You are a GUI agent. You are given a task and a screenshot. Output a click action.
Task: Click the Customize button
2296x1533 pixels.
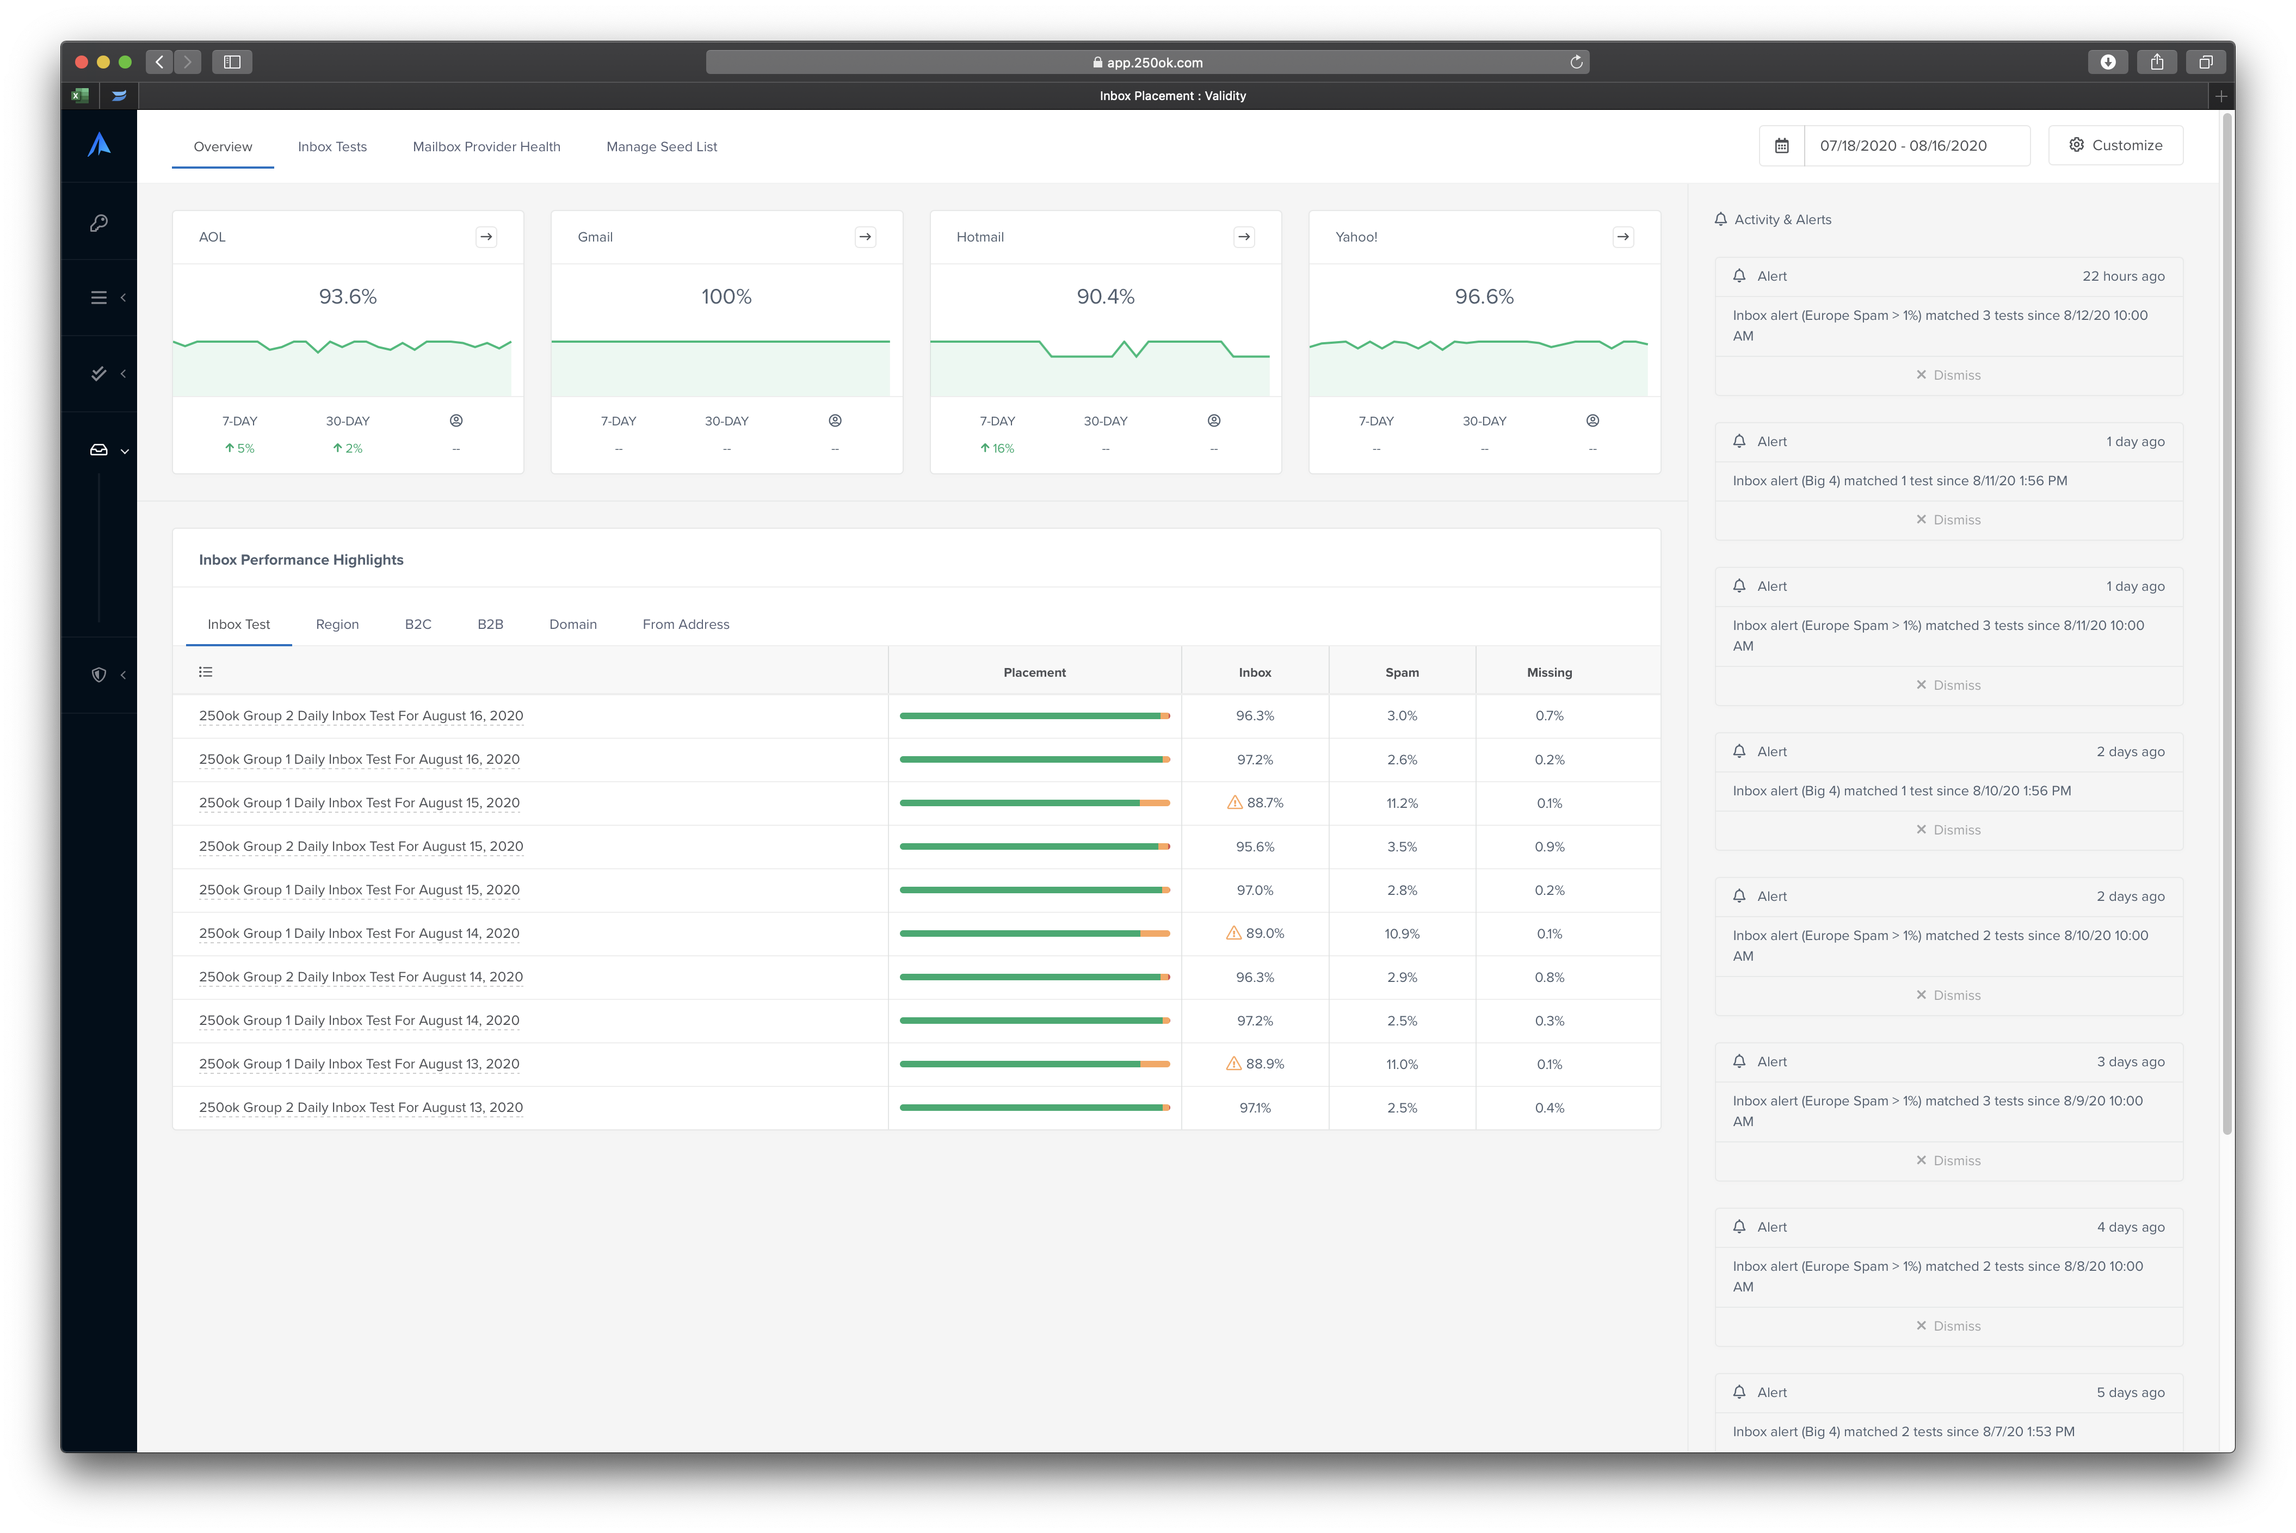coord(2115,145)
